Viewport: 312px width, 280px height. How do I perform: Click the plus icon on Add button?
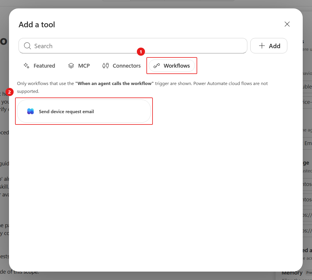(x=262, y=46)
